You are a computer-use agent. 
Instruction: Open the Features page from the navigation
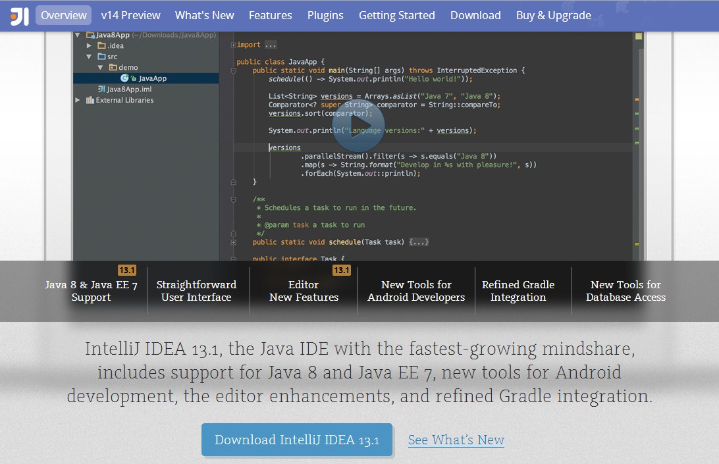point(270,14)
